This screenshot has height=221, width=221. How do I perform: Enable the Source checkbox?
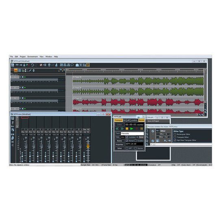136,148
